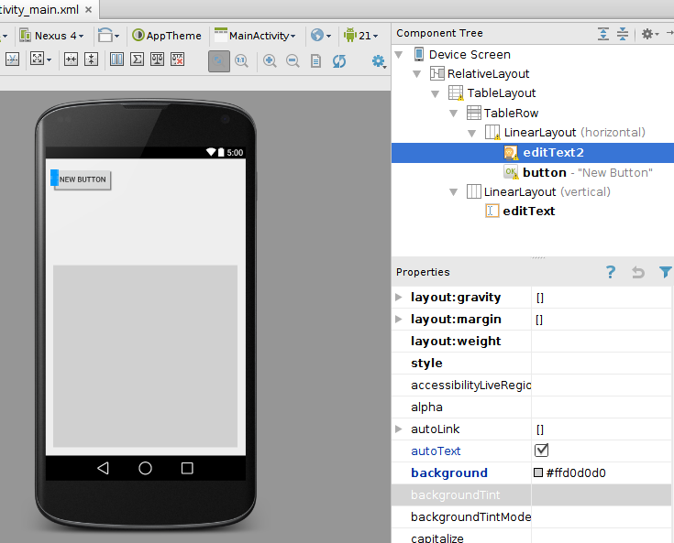Click the distribute weights evenly icon
Screen dimensions: 674x543
coord(116,60)
